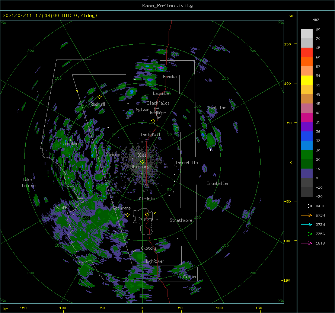Click the Ponoka city label
Image resolution: width=335 pixels, height=313 pixels.
(170, 77)
